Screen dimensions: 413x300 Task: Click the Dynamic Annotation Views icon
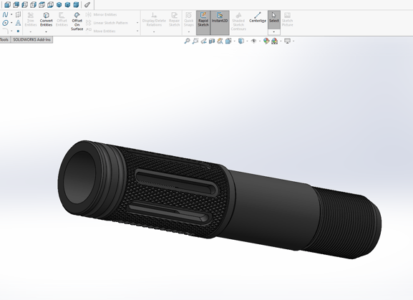pos(220,41)
